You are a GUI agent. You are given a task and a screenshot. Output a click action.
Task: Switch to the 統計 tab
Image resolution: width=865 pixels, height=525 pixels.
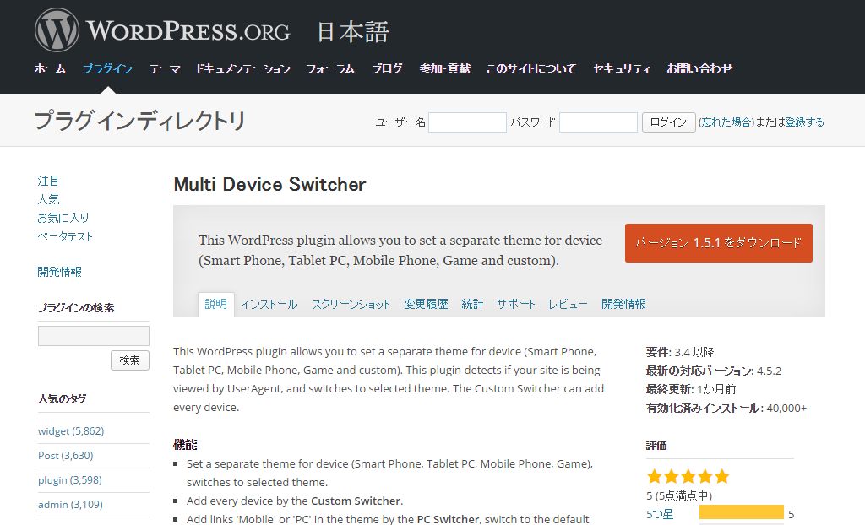[x=472, y=305]
